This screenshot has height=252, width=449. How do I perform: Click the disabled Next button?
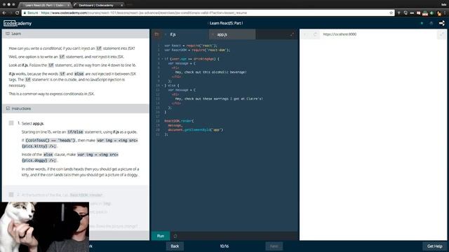pyautogui.click(x=274, y=246)
